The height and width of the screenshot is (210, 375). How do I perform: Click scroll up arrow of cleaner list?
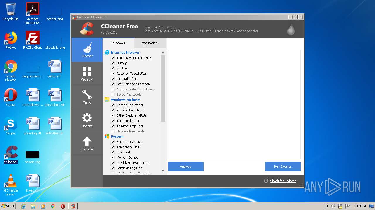coord(163,52)
